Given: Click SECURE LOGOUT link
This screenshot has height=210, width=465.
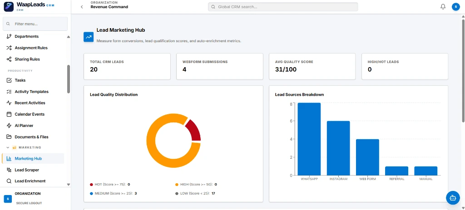Looking at the screenshot, I should tap(29, 203).
